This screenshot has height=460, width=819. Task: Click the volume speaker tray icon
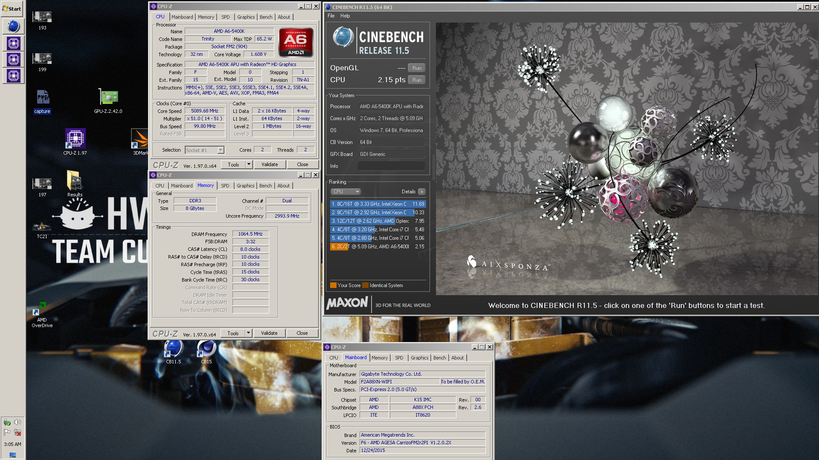point(17,422)
